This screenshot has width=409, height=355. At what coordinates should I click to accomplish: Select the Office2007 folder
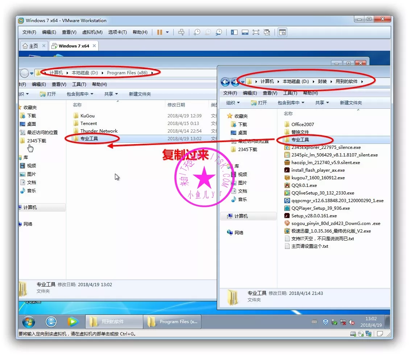[302, 124]
